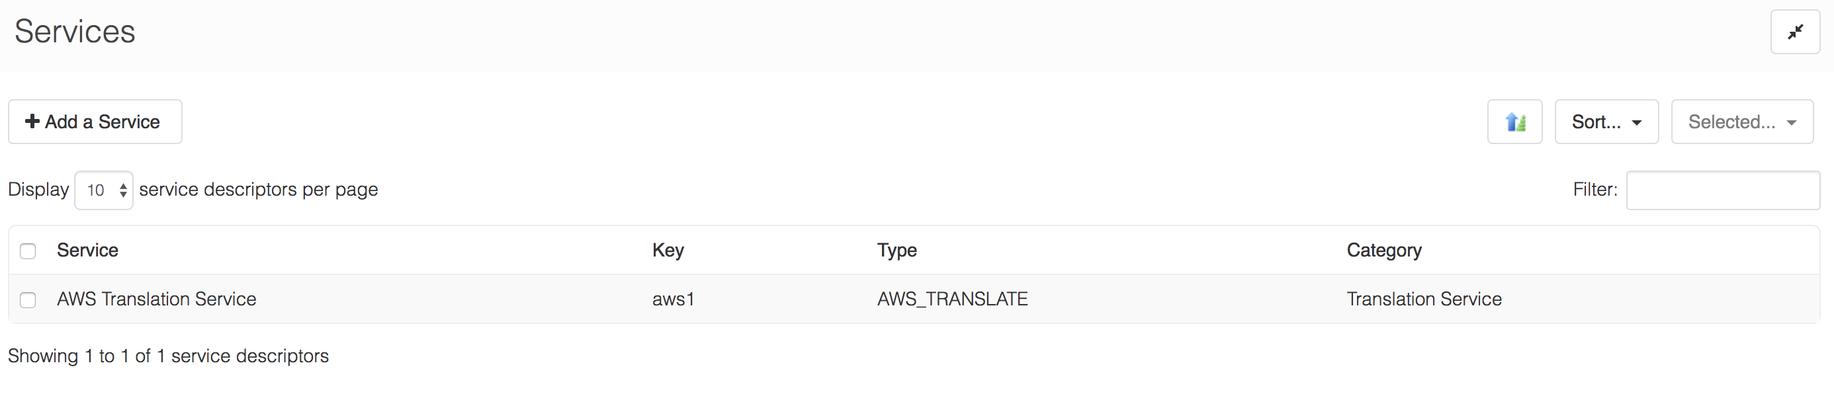Click the Category column header

coord(1383,251)
